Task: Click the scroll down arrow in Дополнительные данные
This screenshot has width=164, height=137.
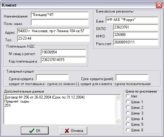Action: (118, 121)
